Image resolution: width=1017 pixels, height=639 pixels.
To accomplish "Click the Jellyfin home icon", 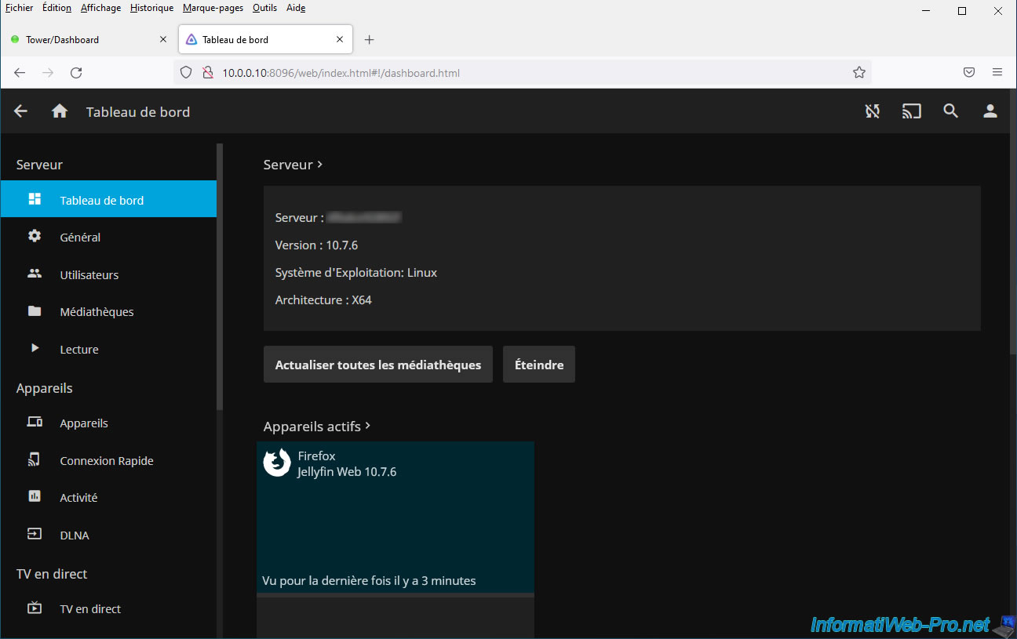I will click(60, 111).
